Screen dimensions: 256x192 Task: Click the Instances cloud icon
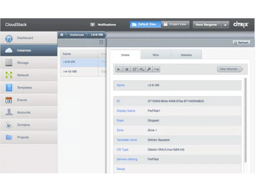9,50
